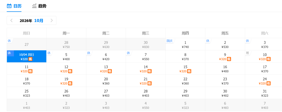Click the calendar icon beside 日历
Screen dimensions: 282x112
[9, 6]
